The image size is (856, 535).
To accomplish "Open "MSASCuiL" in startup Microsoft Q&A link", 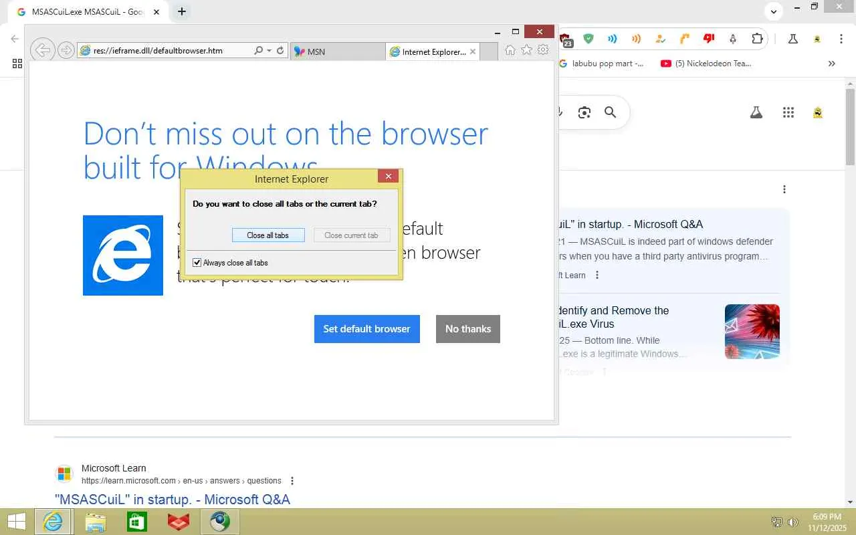I will pos(173,500).
